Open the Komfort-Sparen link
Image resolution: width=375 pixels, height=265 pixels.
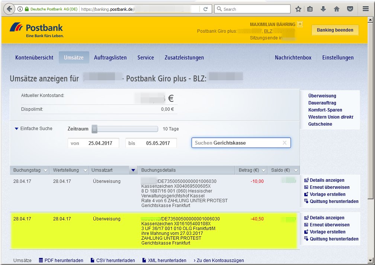click(325, 110)
